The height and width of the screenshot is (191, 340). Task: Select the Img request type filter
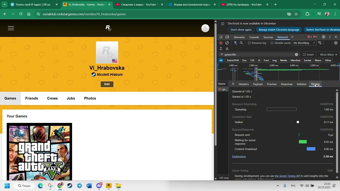[x=274, y=60]
